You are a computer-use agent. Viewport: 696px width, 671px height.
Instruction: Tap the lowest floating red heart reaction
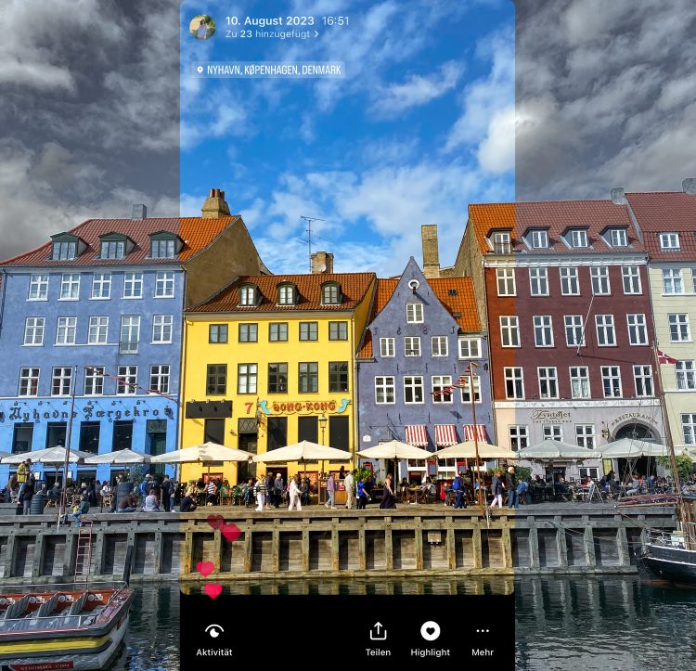[213, 590]
